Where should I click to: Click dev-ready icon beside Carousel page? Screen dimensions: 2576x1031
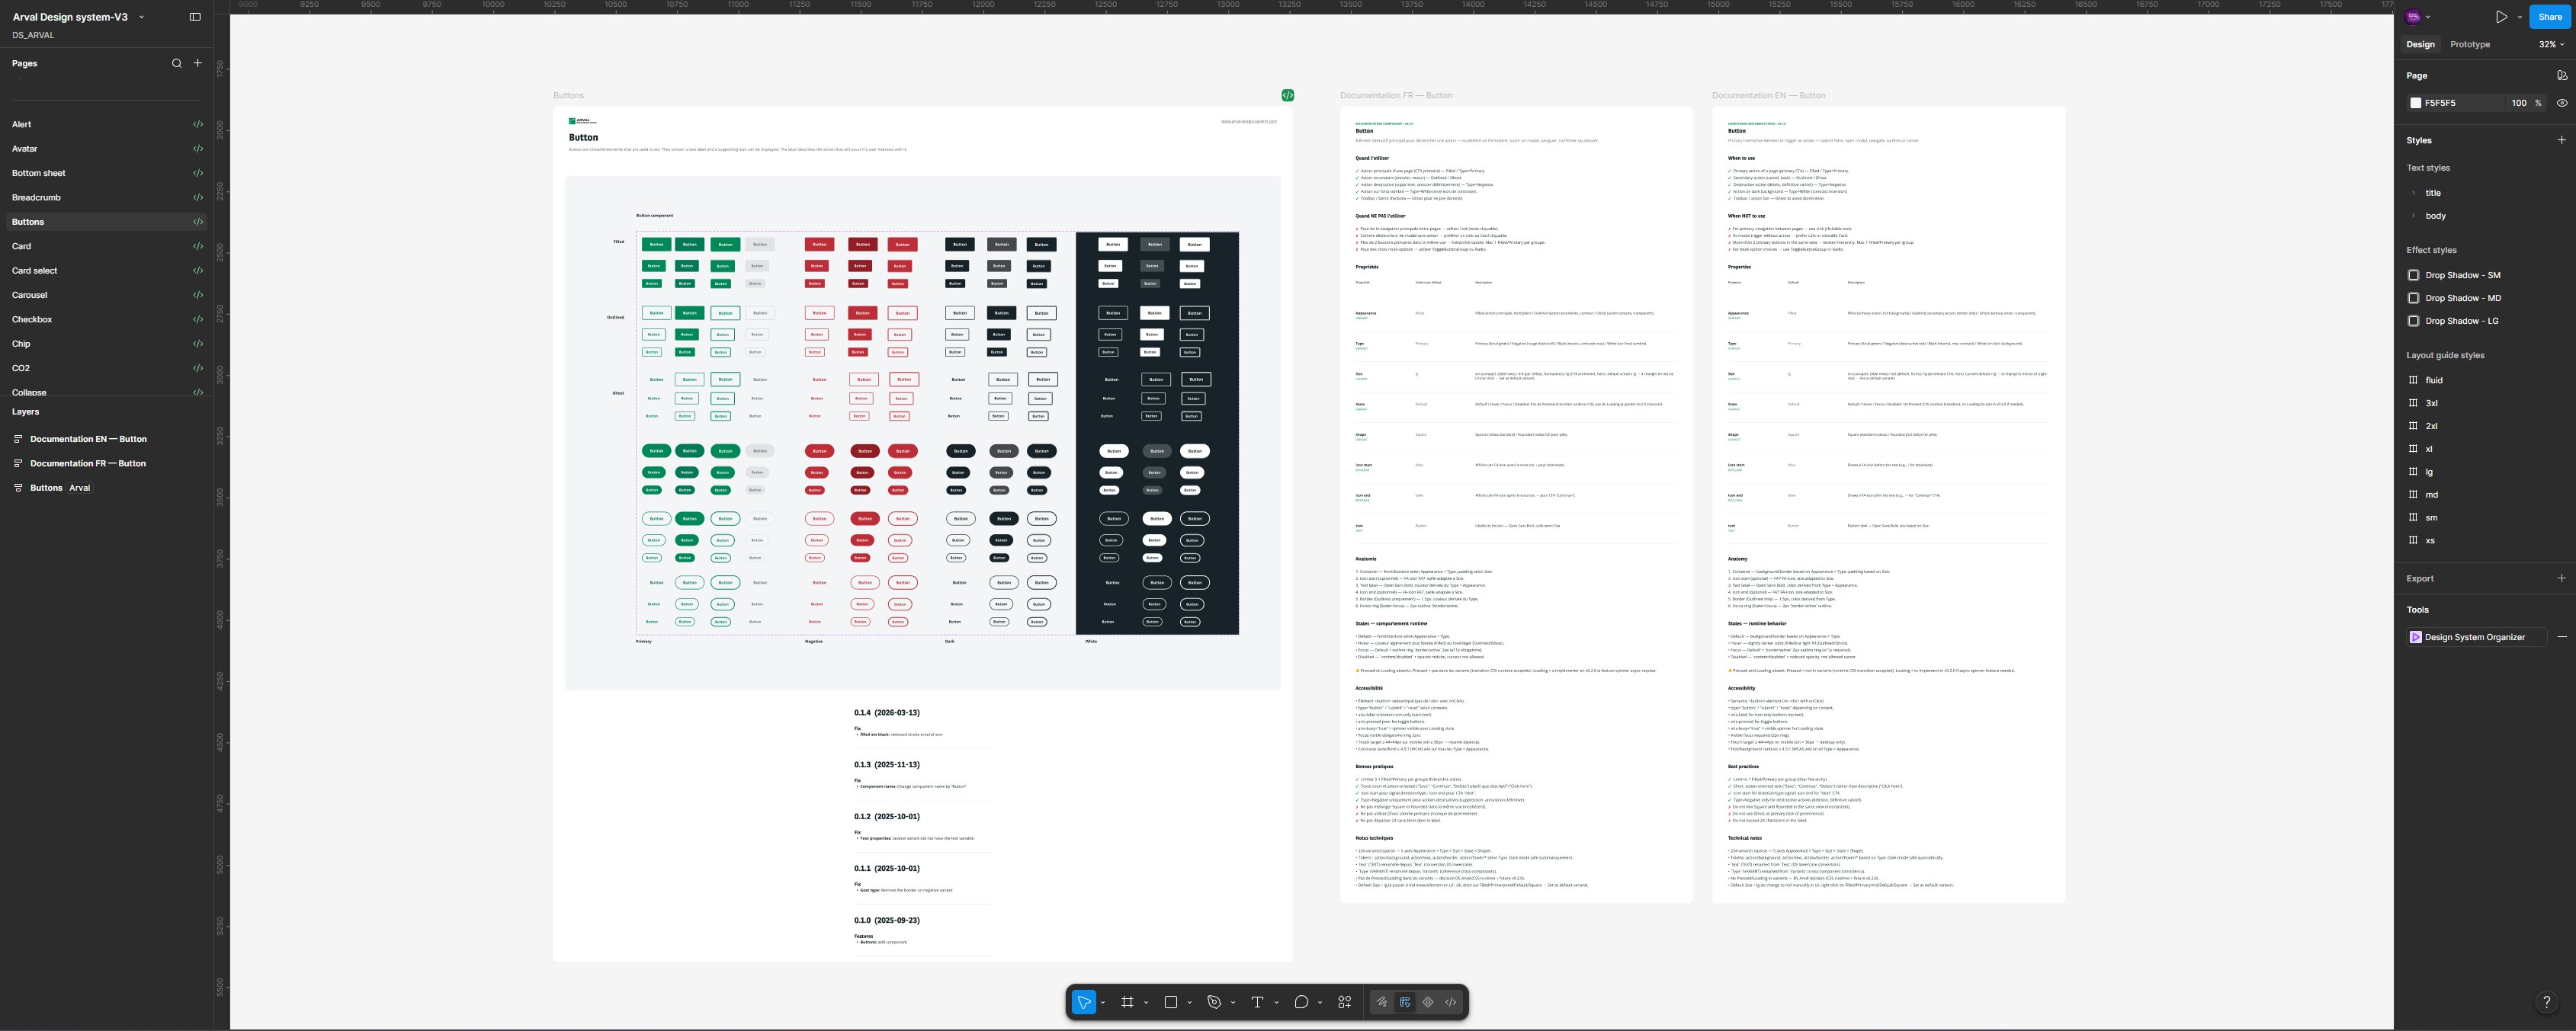[198, 295]
